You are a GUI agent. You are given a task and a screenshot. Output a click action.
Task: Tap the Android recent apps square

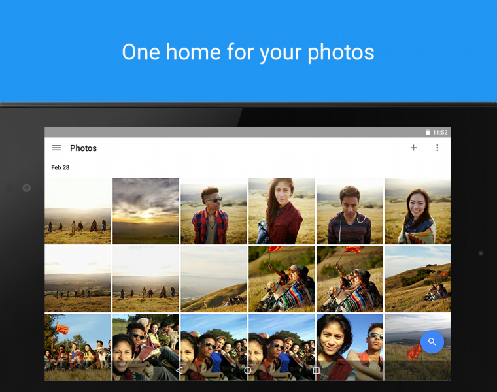316,370
